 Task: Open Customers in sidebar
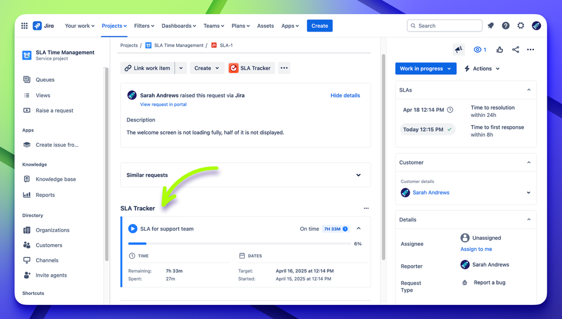coord(49,245)
